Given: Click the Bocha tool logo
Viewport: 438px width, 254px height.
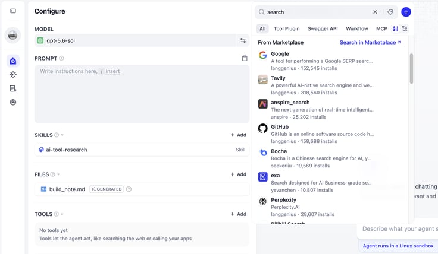Looking at the screenshot, I should click(x=262, y=153).
